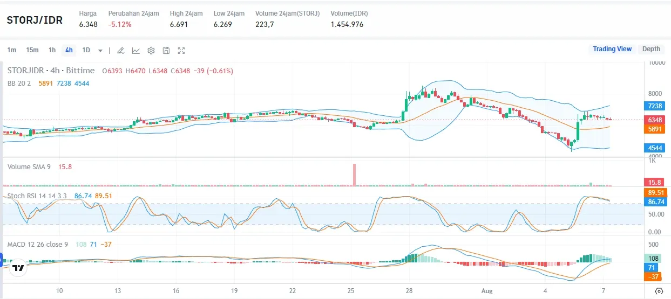
Task: Click the Harga value 6.348
Action: (89, 24)
